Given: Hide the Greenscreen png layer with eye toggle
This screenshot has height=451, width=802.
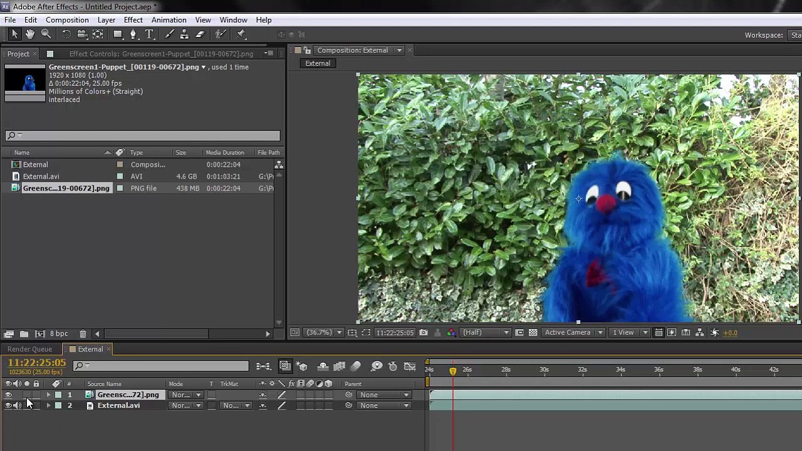Looking at the screenshot, I should 8,395.
